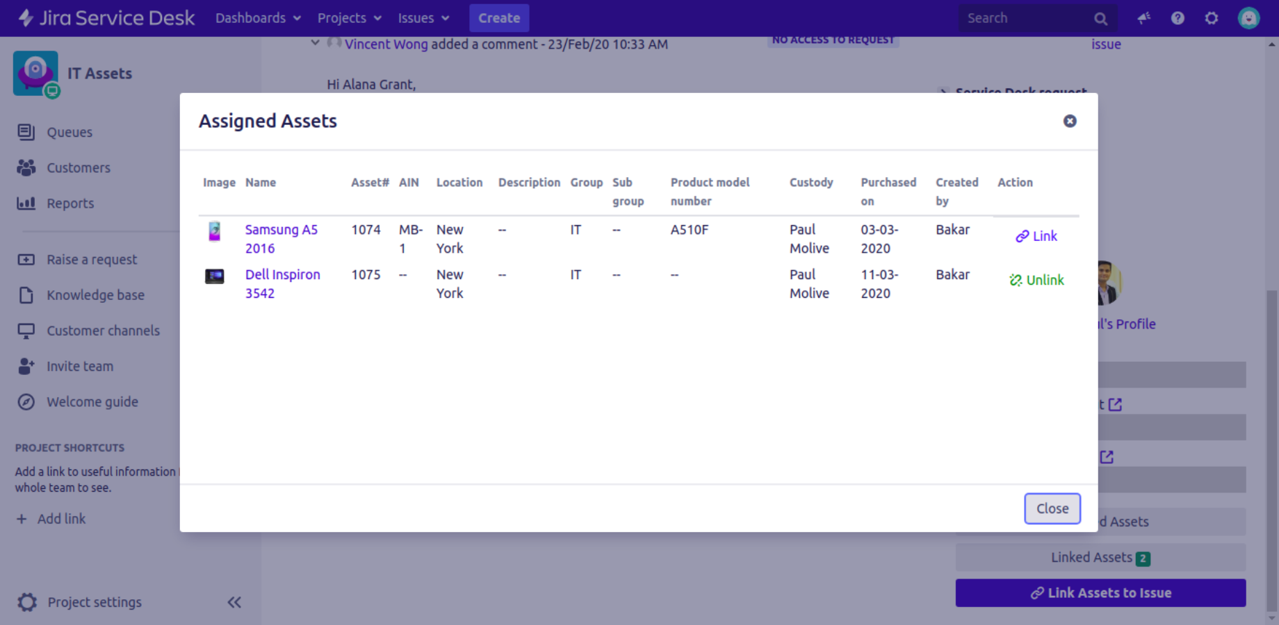The width and height of the screenshot is (1279, 625).
Task: Click the Jira Service Desk logo
Action: (x=106, y=18)
